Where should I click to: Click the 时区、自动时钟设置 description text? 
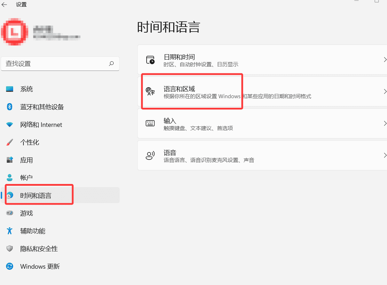(x=201, y=65)
